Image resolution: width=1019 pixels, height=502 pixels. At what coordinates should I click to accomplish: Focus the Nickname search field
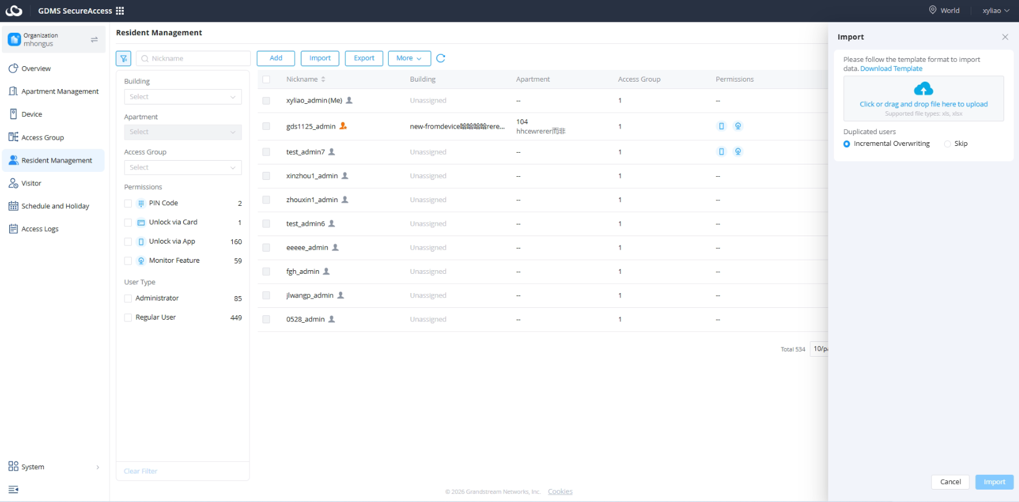click(193, 58)
